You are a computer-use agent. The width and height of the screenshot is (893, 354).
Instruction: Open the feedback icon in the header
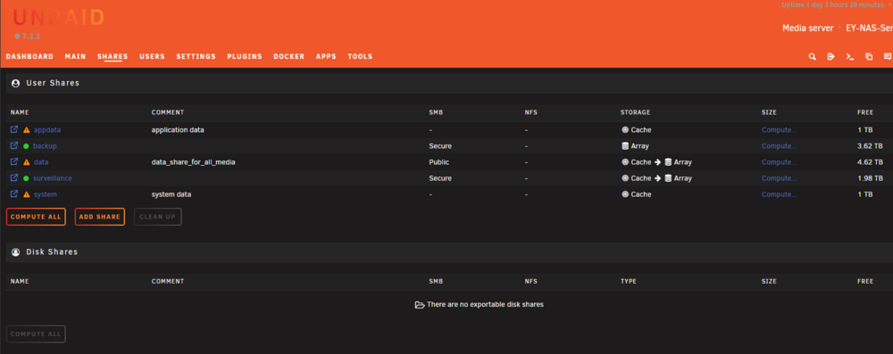click(x=888, y=57)
